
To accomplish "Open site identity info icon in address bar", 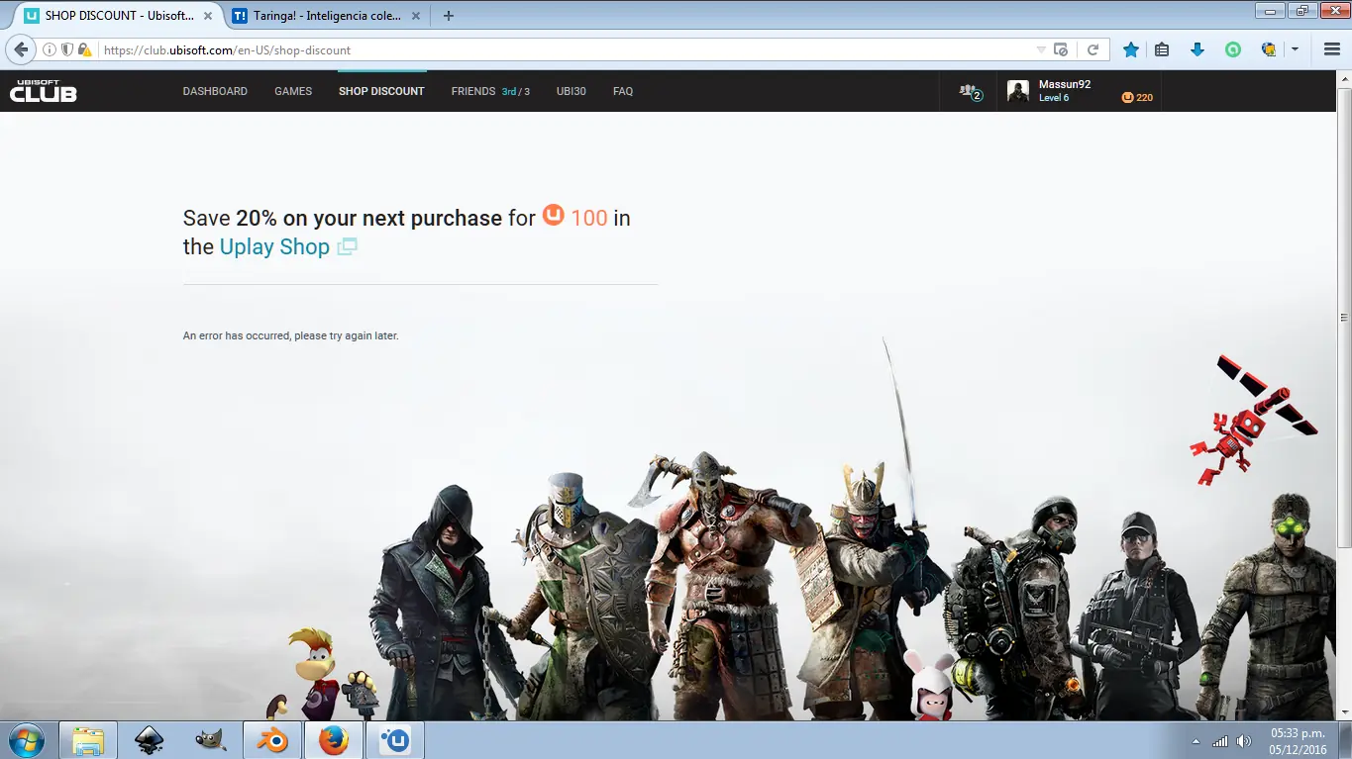I will [49, 49].
